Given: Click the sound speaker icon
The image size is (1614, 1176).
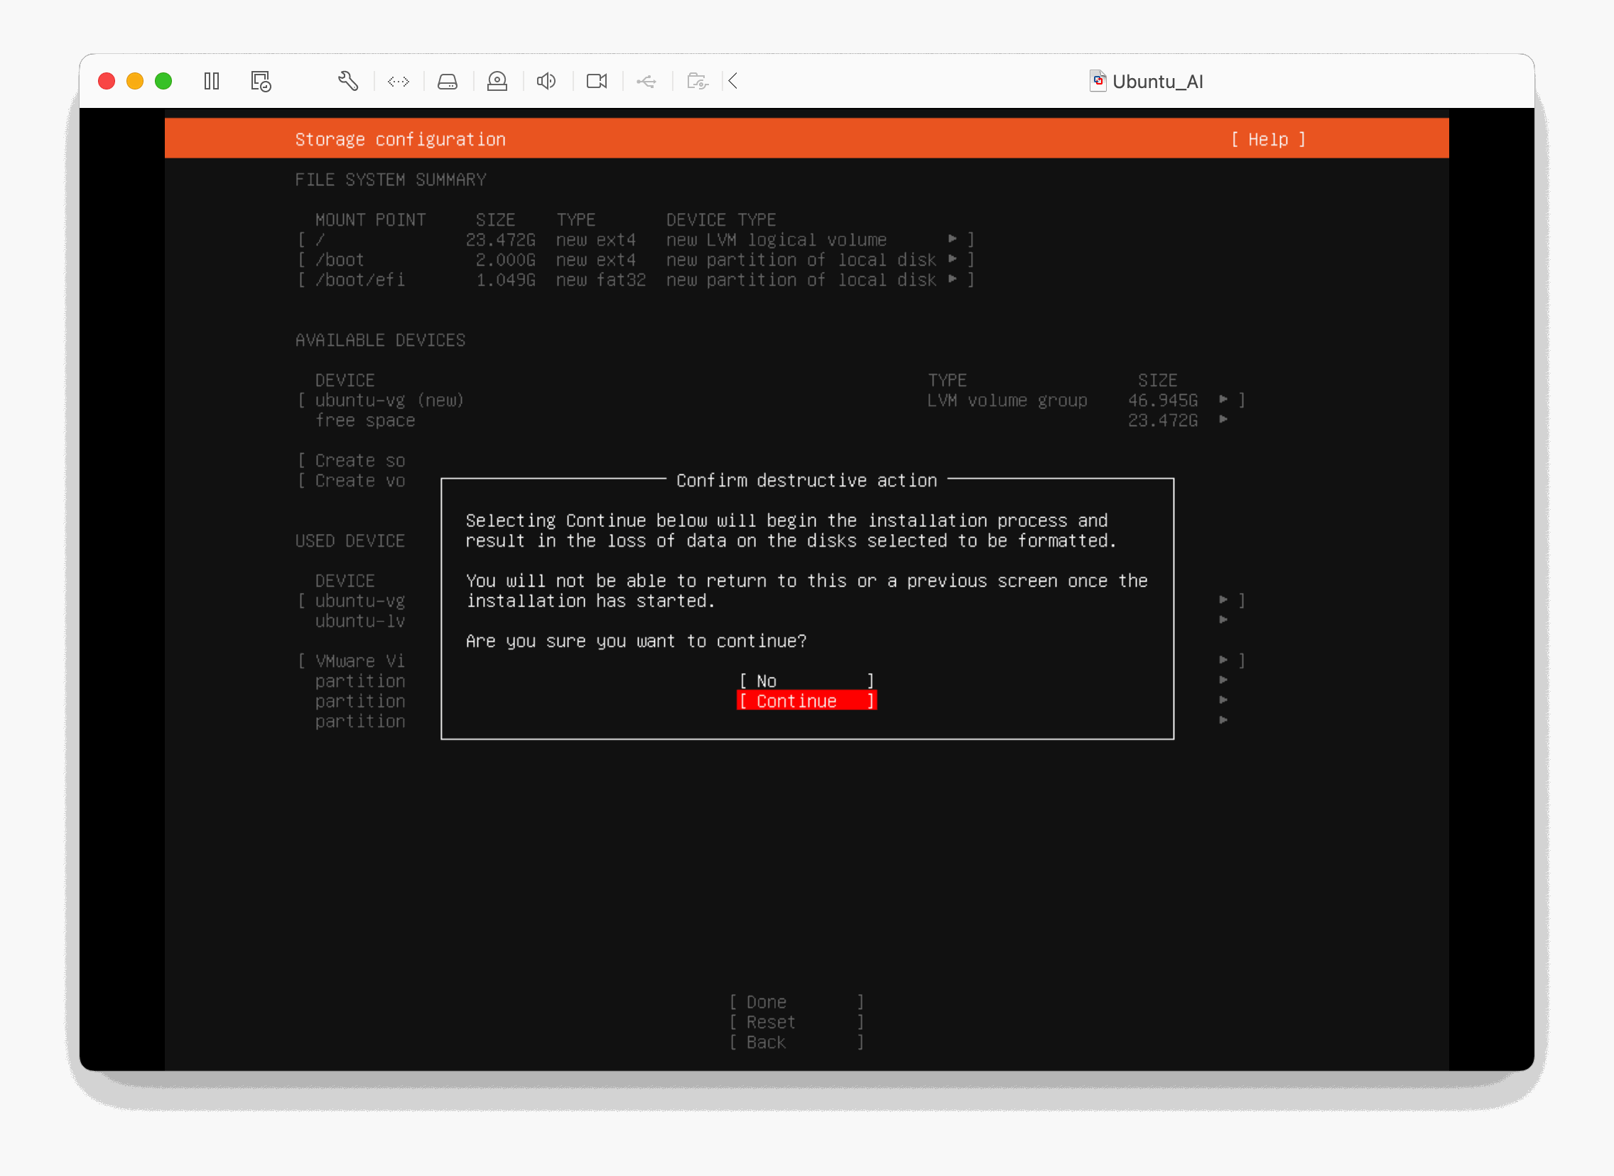Looking at the screenshot, I should pyautogui.click(x=546, y=81).
